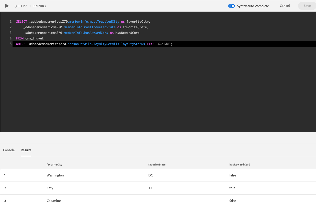Click the '%Gold%' string in the query
Screen dimensions: 316x207
click(x=163, y=44)
